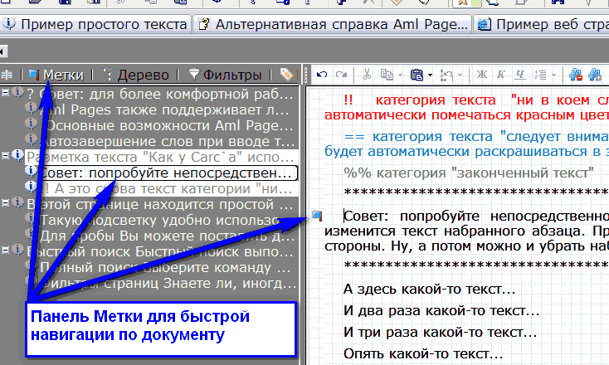Apply italic with the К button
The height and width of the screenshot is (365, 609).
(501, 74)
